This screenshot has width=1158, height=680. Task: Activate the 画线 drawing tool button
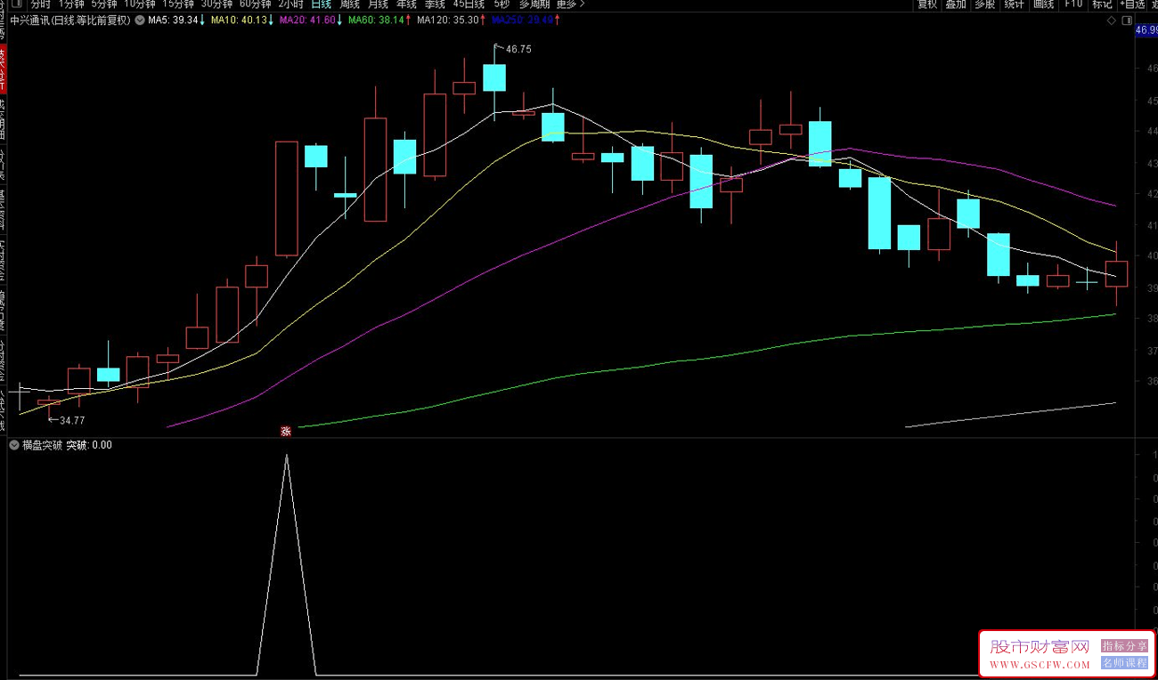pos(1043,4)
